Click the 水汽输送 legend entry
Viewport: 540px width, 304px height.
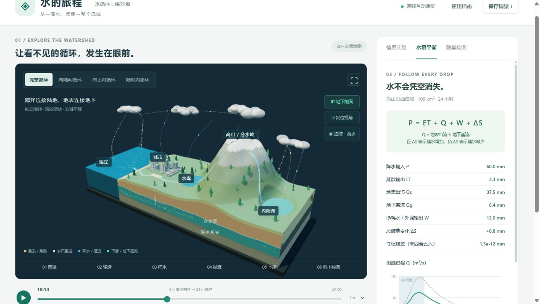click(x=62, y=251)
